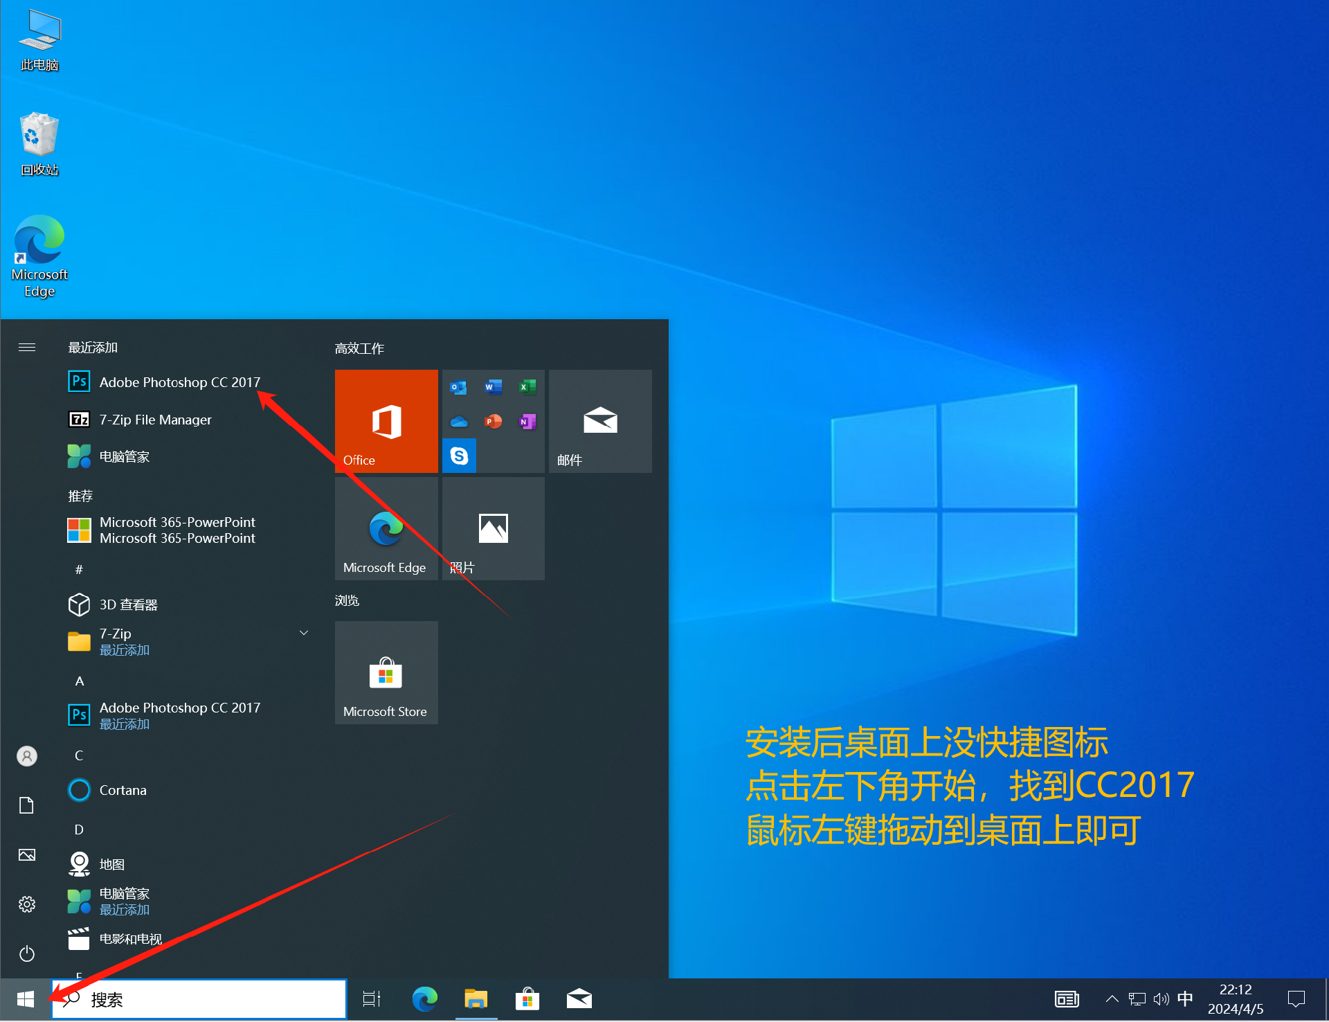Click the 浏览 tile group title
Image resolution: width=1329 pixels, height=1022 pixels.
(347, 600)
